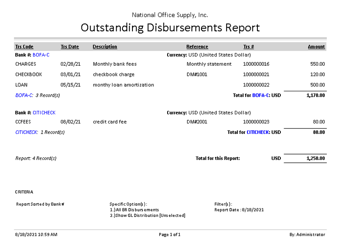Click the CHECKBOOK transaction code

[29, 75]
